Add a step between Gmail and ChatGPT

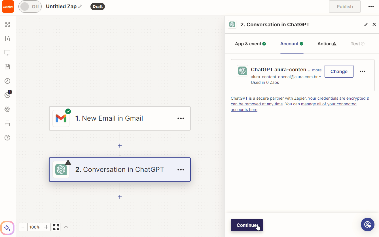[x=120, y=146]
